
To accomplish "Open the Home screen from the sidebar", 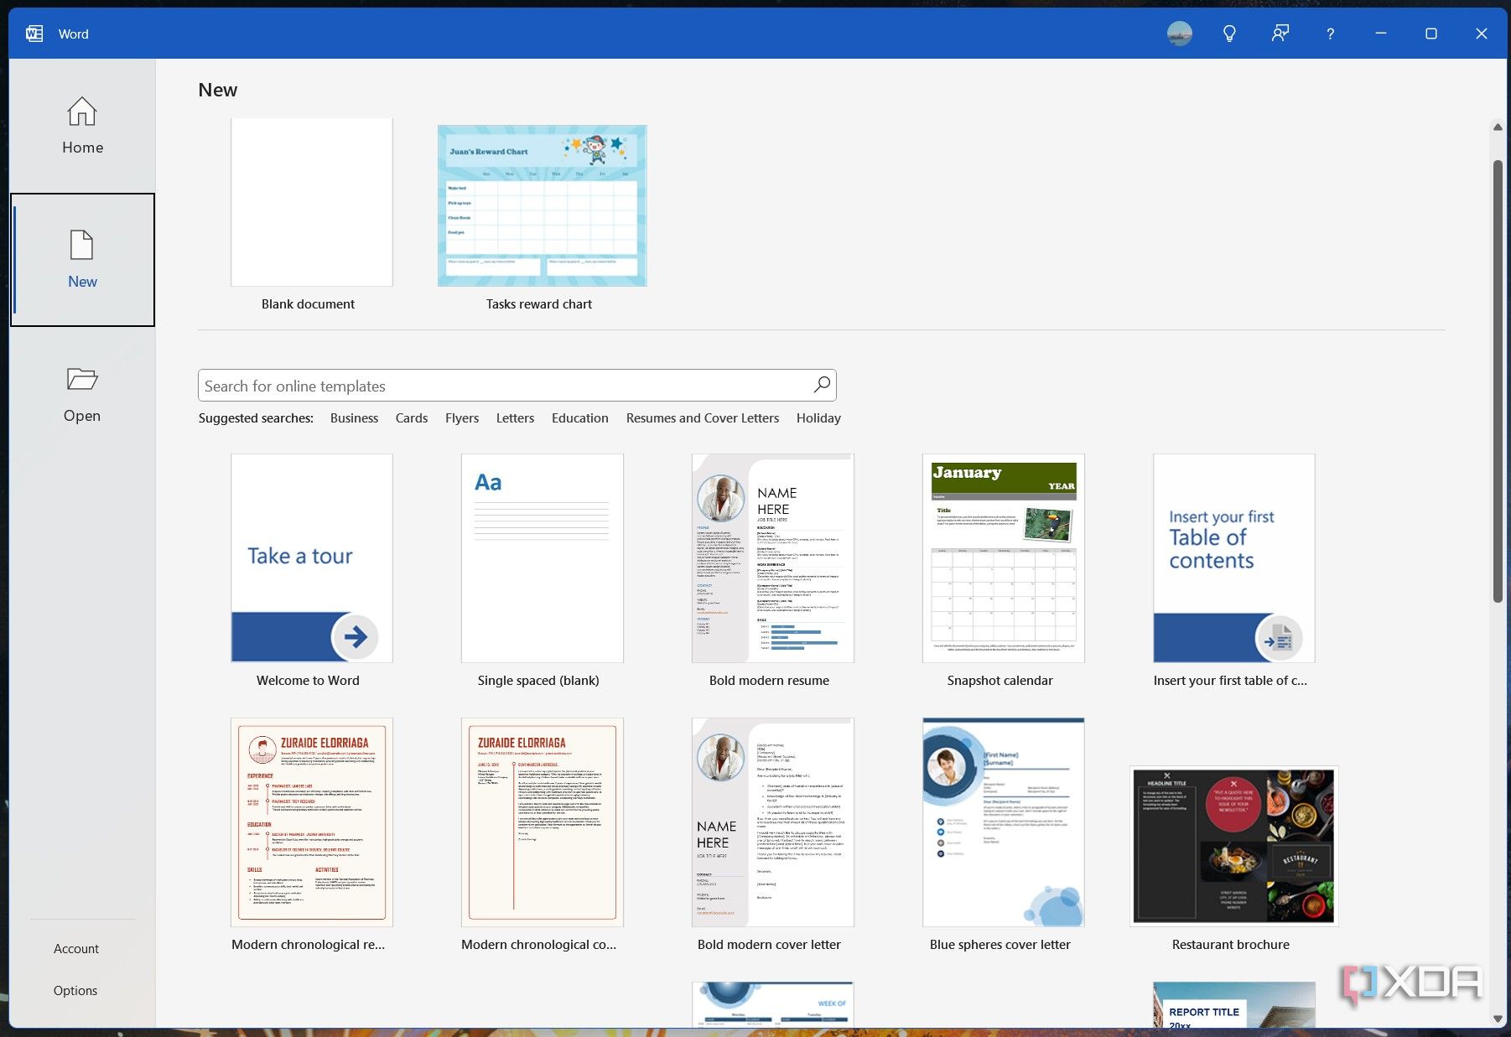I will 81,126.
